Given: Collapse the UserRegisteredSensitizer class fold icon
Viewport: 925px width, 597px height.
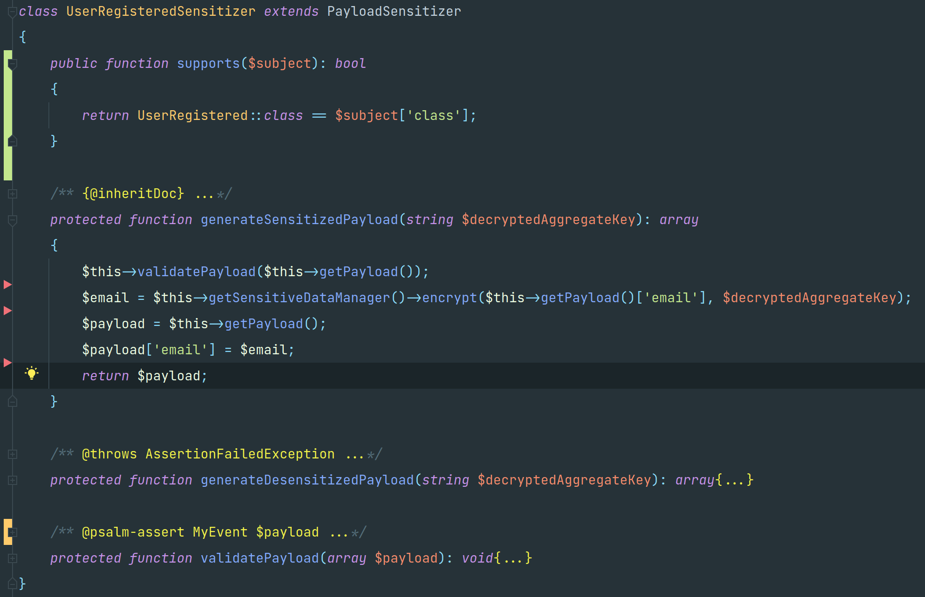Looking at the screenshot, I should point(13,13).
